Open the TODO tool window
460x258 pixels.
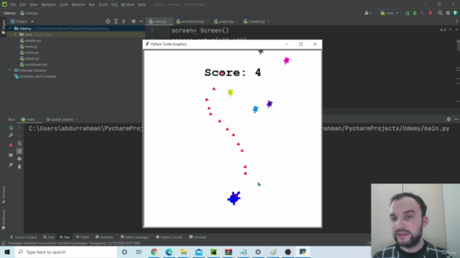coord(83,237)
